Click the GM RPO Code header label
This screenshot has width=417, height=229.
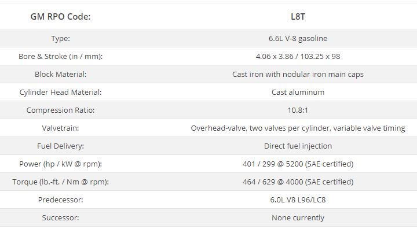tap(60, 16)
